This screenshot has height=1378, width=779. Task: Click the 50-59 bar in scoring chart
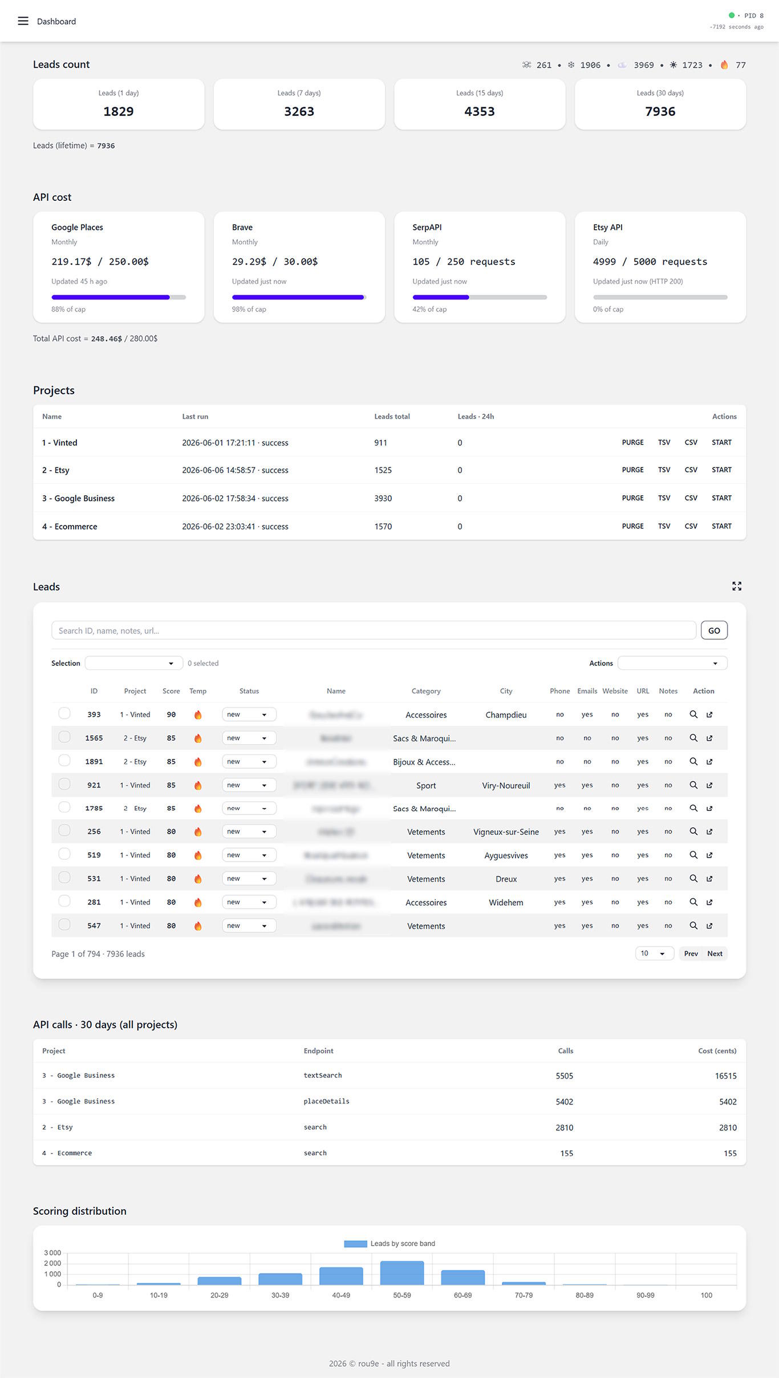[x=402, y=1273]
